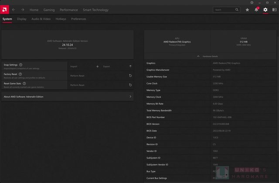Viewport: 279px width, 183px height.
Task: Open notifications bell icon
Action: point(256,10)
